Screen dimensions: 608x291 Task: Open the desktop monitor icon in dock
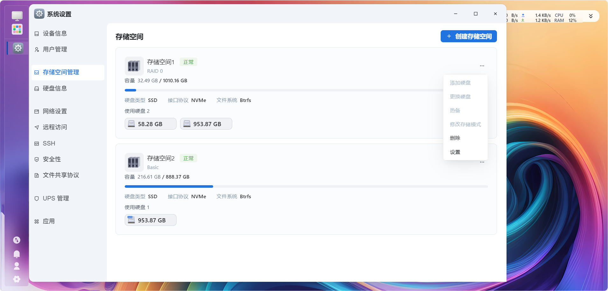coord(17,16)
